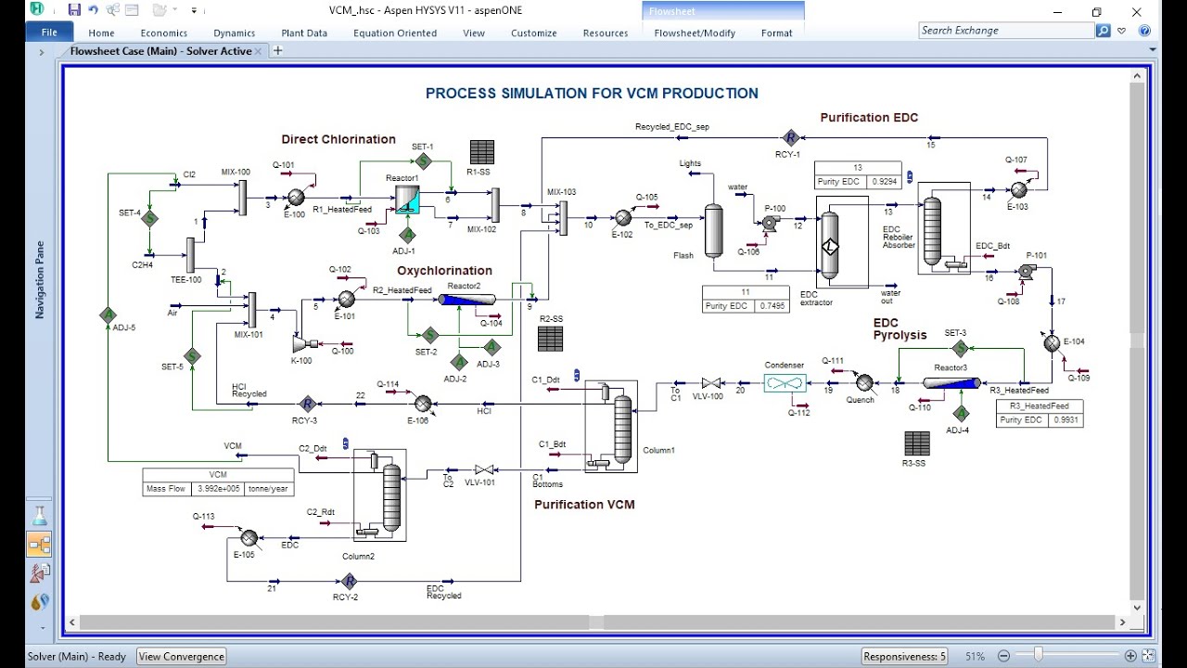Open the File menu
Image resolution: width=1187 pixels, height=668 pixels.
49,32
